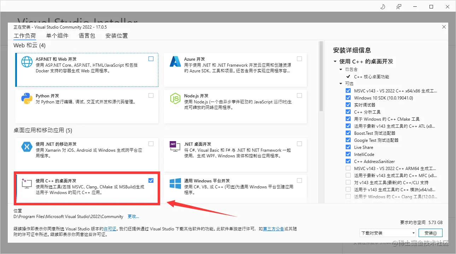Collapse the 已包含 section
This screenshot has height=254, width=456.
[x=341, y=69]
